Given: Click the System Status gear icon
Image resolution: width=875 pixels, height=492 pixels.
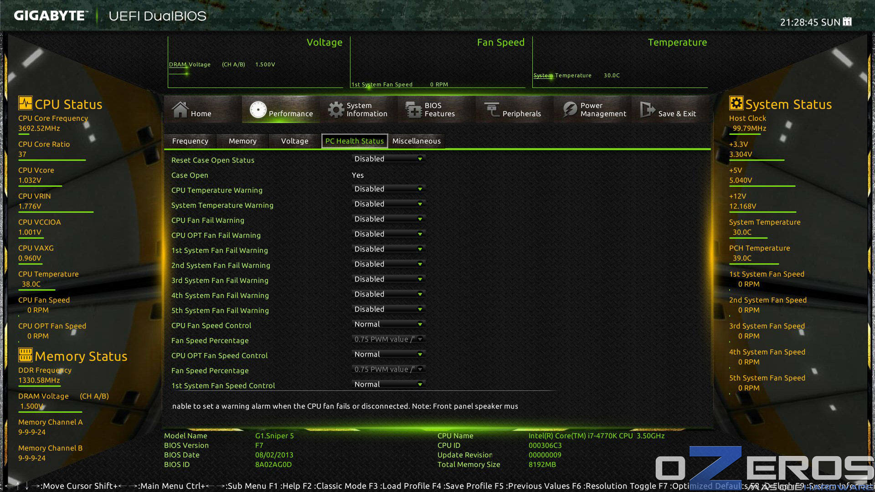Looking at the screenshot, I should click(736, 103).
